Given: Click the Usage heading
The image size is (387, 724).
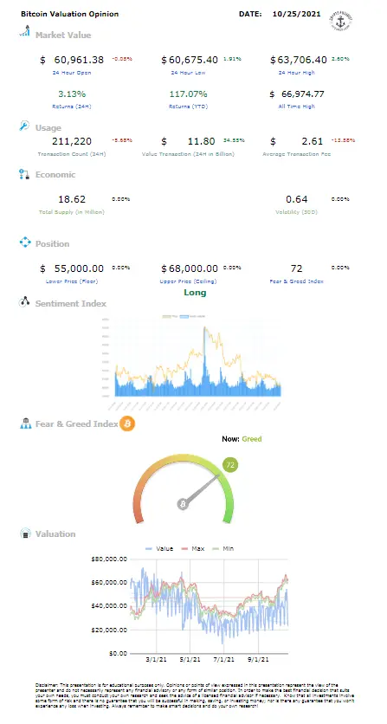Looking at the screenshot, I should point(48,128).
